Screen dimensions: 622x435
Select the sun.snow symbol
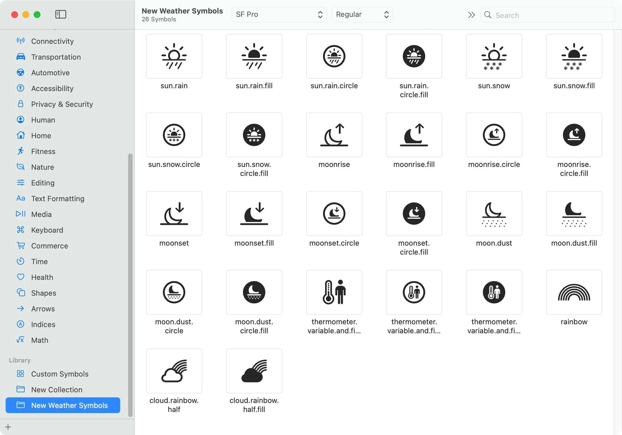[x=494, y=56]
